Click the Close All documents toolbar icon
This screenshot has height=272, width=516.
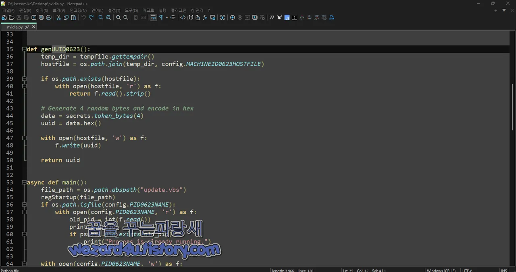[x=41, y=18]
